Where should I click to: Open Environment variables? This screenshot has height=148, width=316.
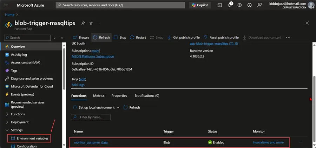click(x=29, y=138)
